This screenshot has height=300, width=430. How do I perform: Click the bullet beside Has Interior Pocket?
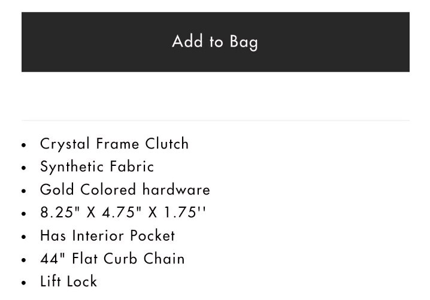pyautogui.click(x=24, y=237)
